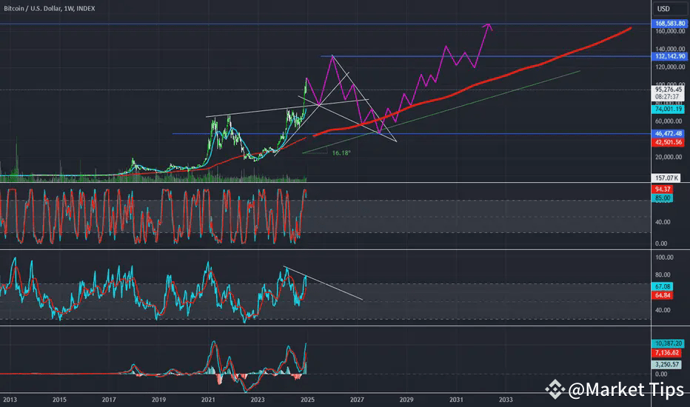The image size is (690, 407).
Task: Click the 140,000.00 price scale value
Action: coord(670,49)
